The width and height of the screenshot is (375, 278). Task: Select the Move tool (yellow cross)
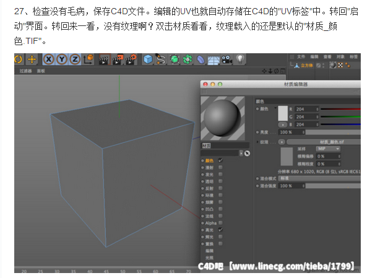click(x=32, y=59)
